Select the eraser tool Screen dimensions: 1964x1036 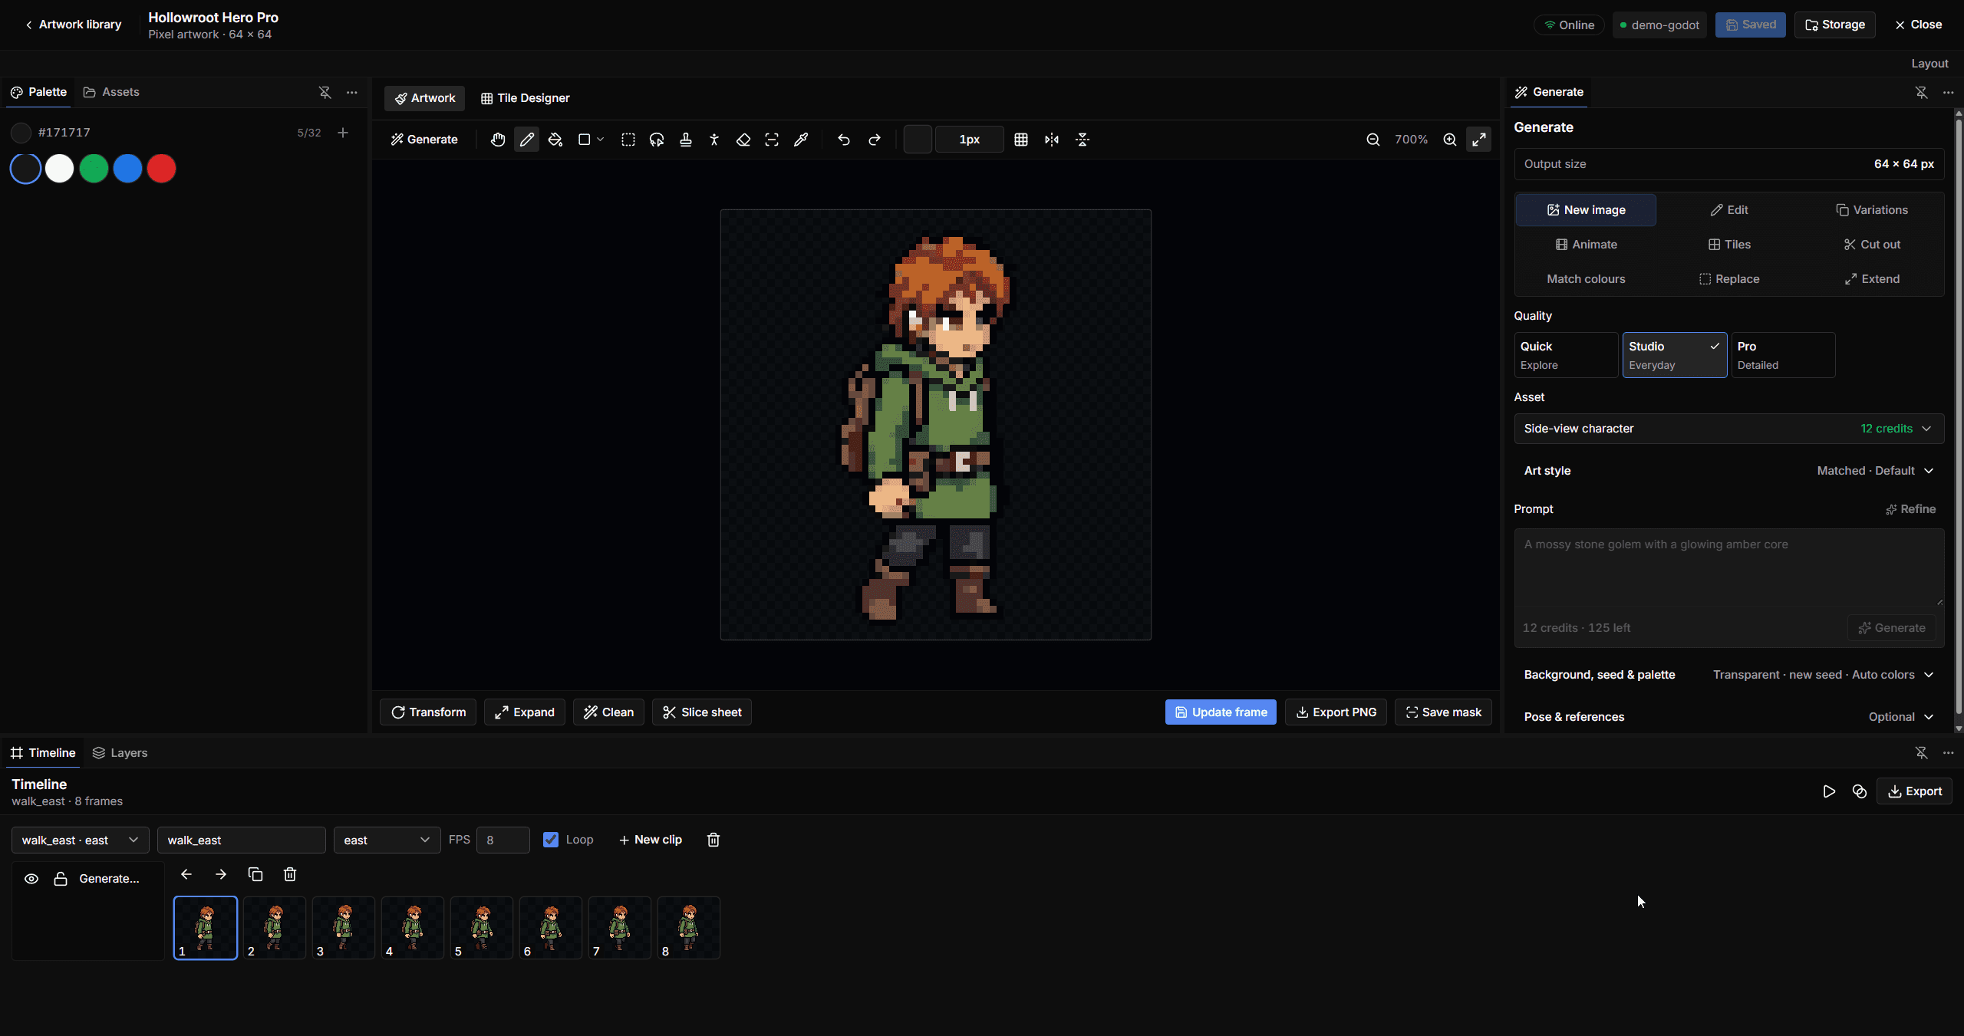(x=743, y=140)
